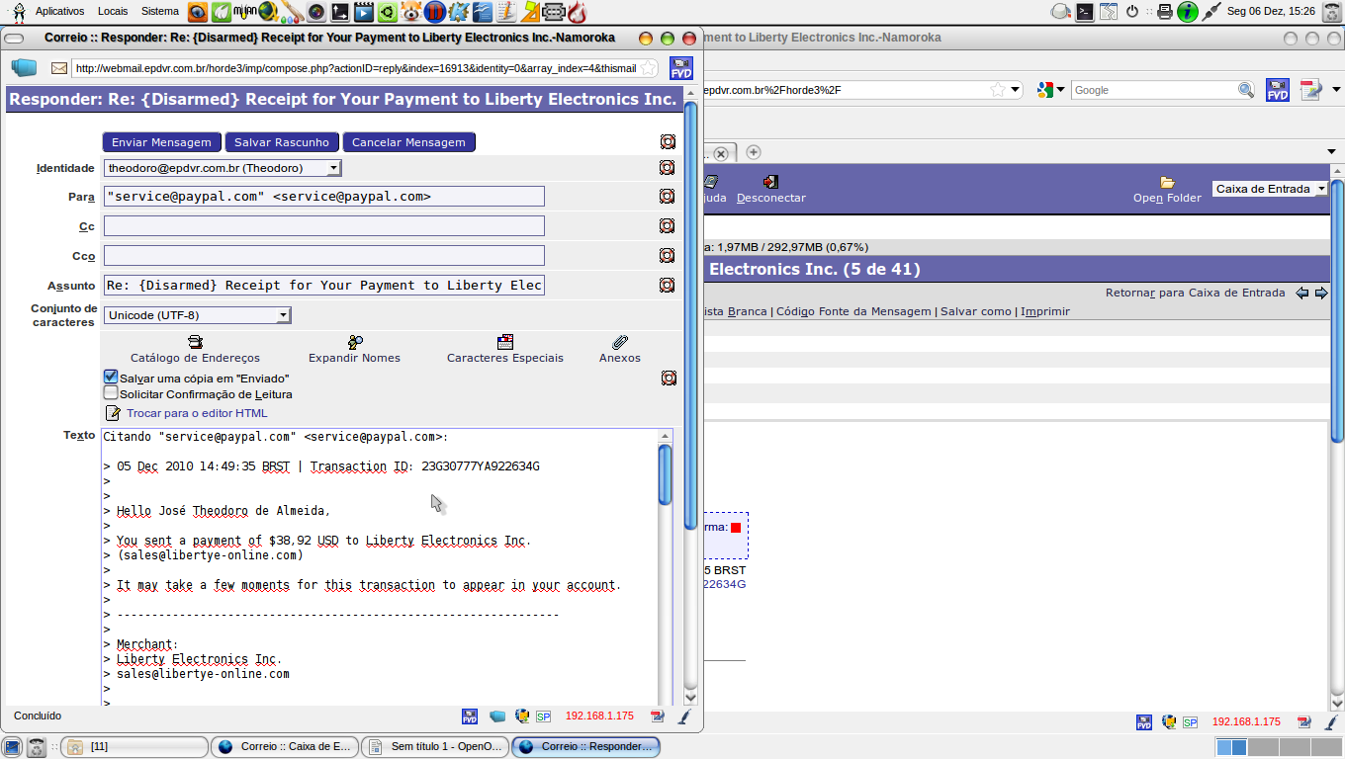Click 'Retornar para Caixa de Entrada' link
This screenshot has height=759, width=1345.
[1196, 293]
